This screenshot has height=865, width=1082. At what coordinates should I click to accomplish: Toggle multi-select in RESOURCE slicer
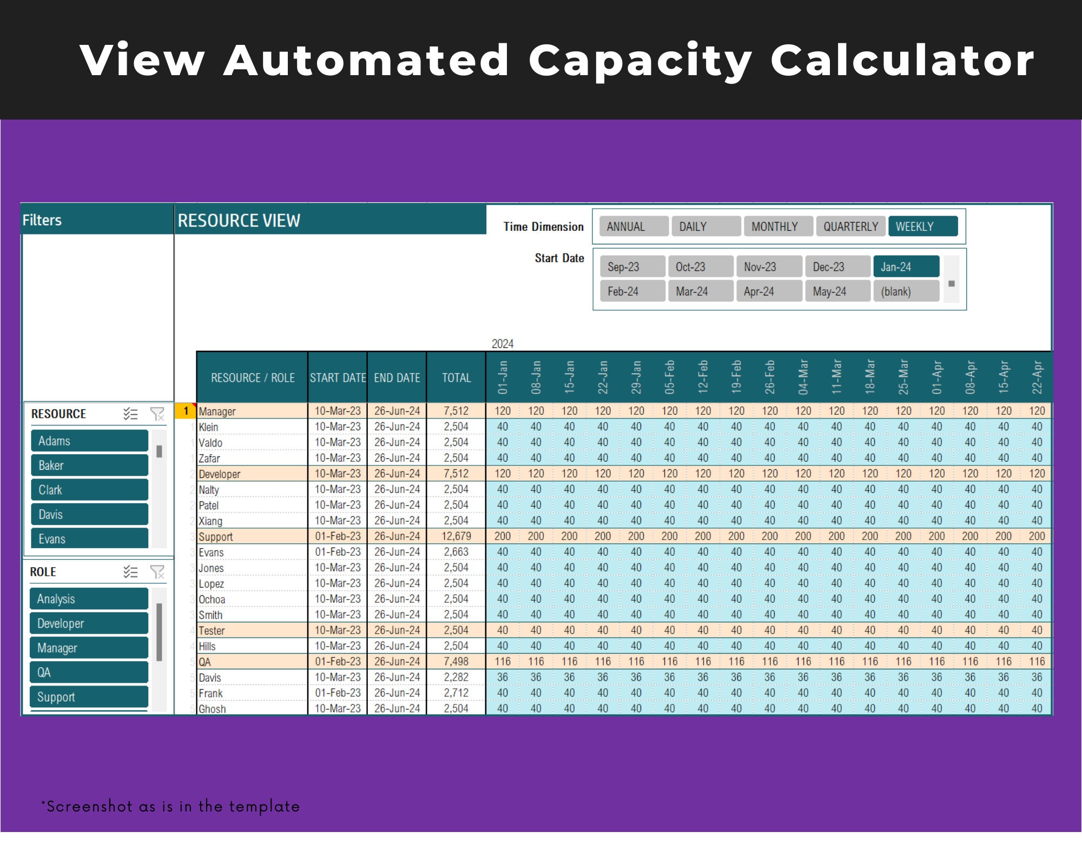(130, 414)
